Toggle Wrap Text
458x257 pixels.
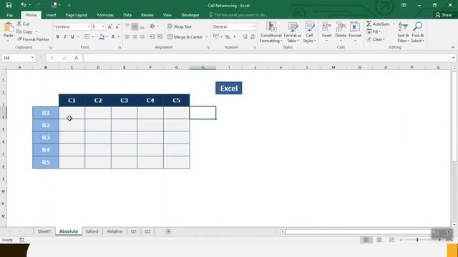(x=180, y=26)
